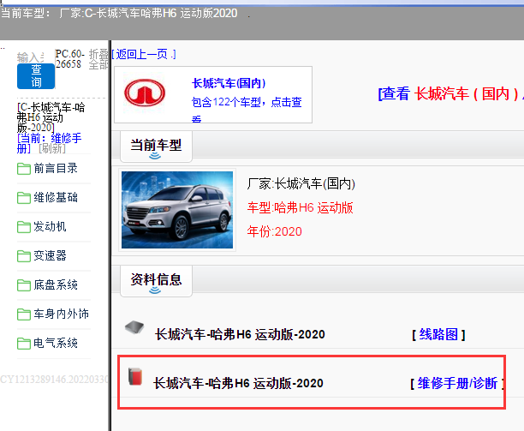Click folder icon next to 前言目录

click(x=24, y=169)
